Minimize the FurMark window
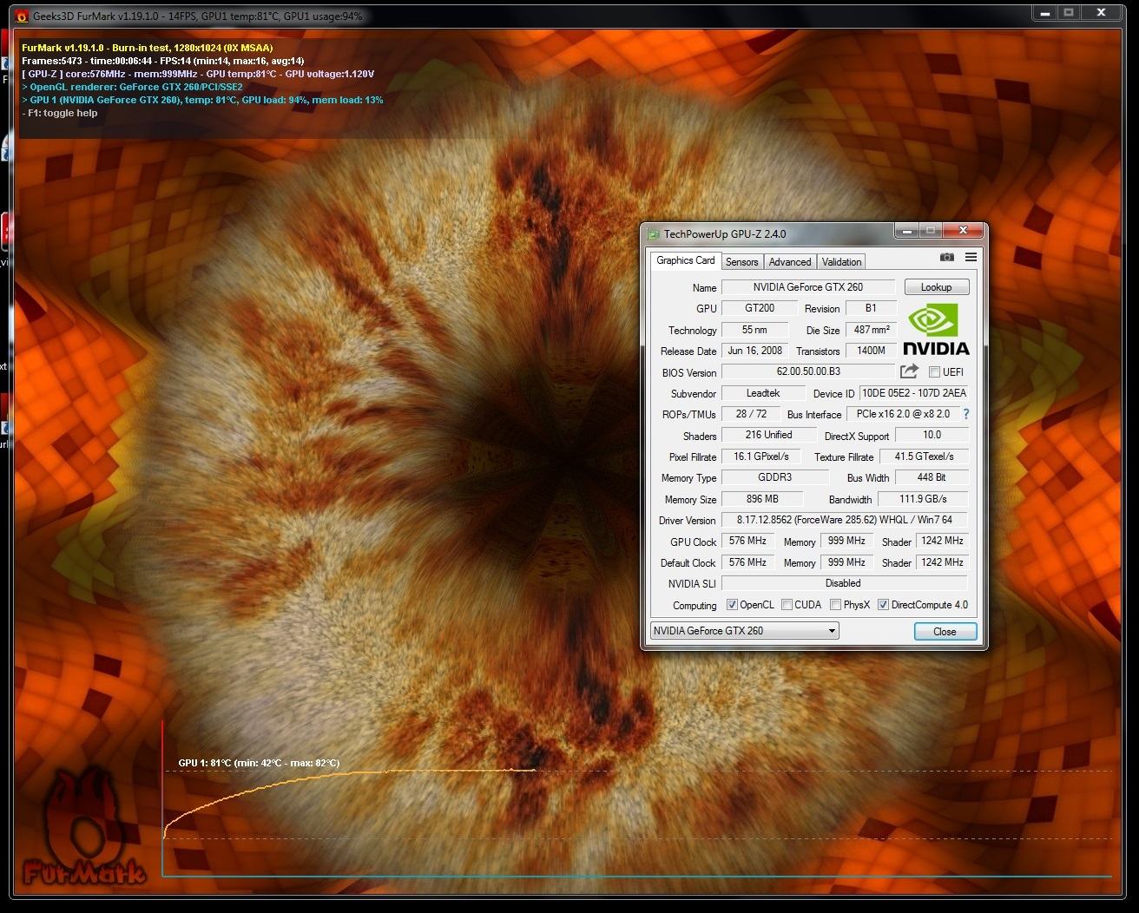The width and height of the screenshot is (1139, 913). (x=1045, y=13)
